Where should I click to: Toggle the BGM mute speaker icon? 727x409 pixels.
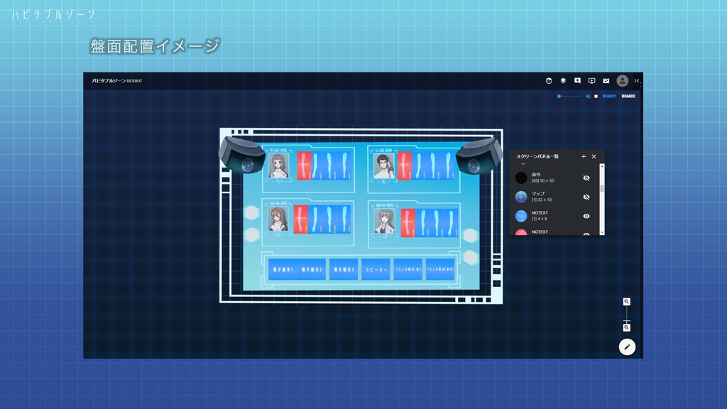tap(588, 97)
